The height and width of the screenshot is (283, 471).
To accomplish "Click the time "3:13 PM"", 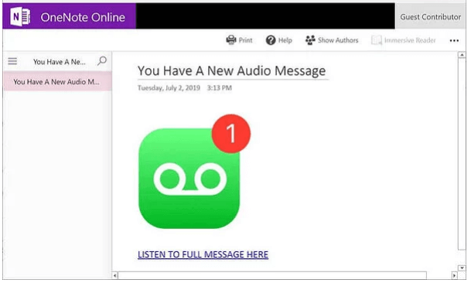I will click(220, 88).
